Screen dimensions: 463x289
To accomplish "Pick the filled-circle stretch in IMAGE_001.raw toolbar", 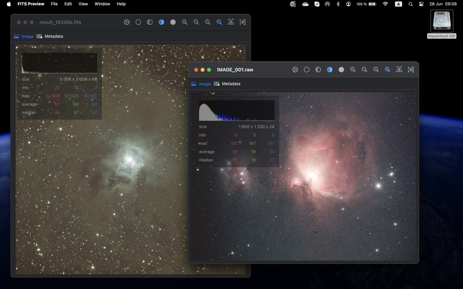I will coord(341,69).
